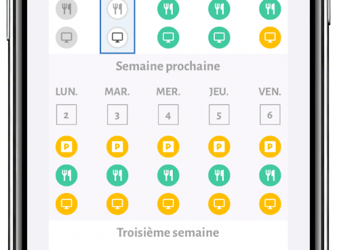
Task: Toggle greyed-out restaurant icon in first column
Action: coord(66,9)
